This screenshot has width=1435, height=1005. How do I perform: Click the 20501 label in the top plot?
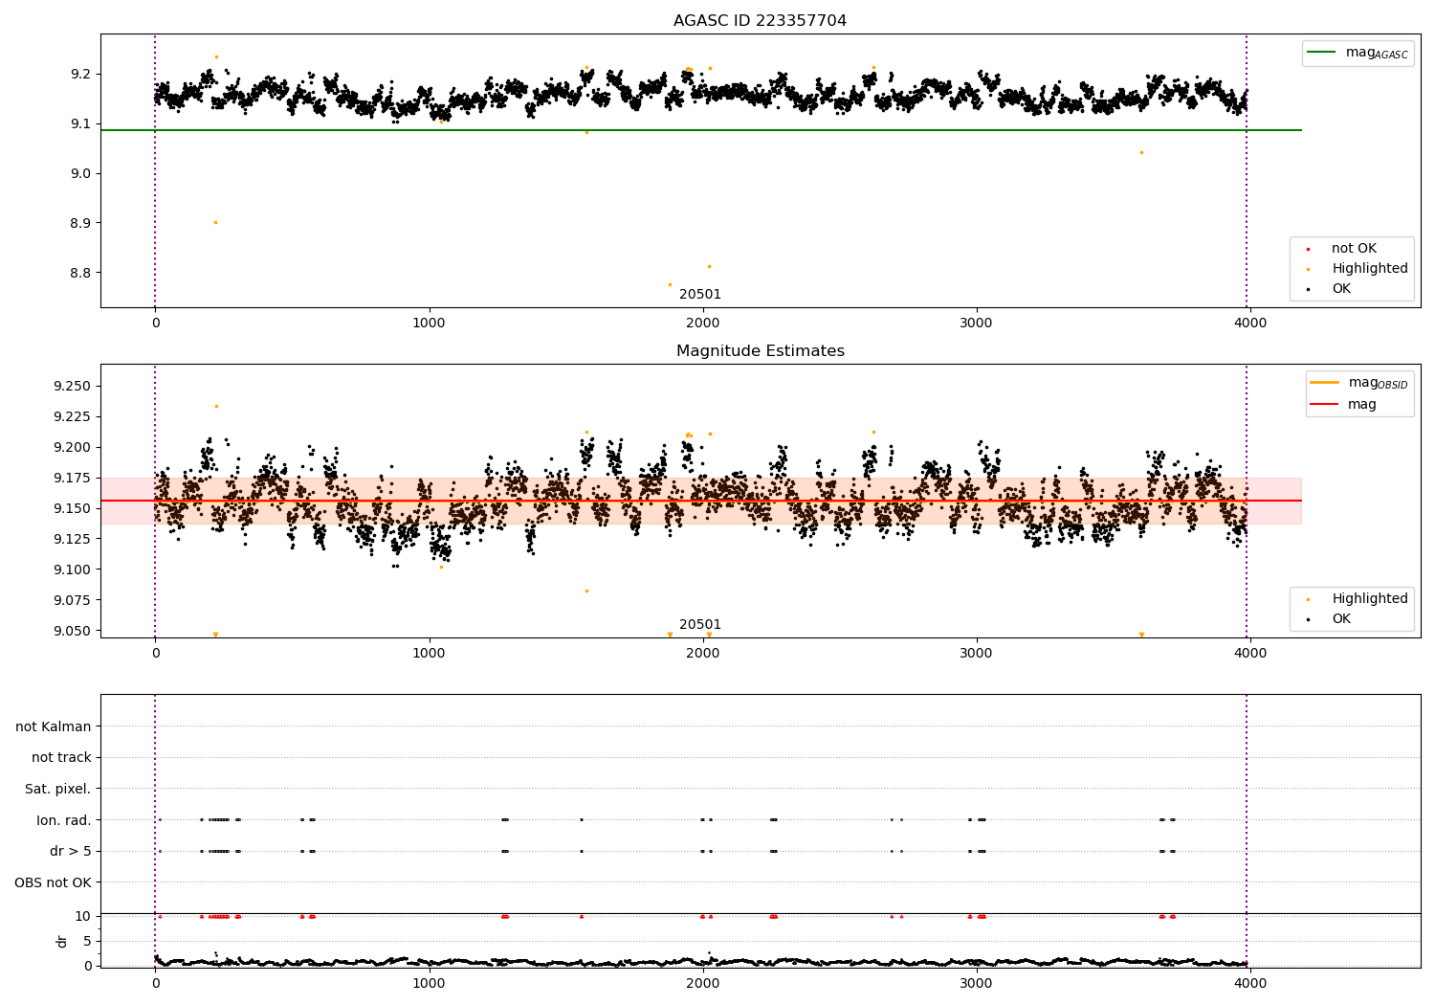click(700, 295)
